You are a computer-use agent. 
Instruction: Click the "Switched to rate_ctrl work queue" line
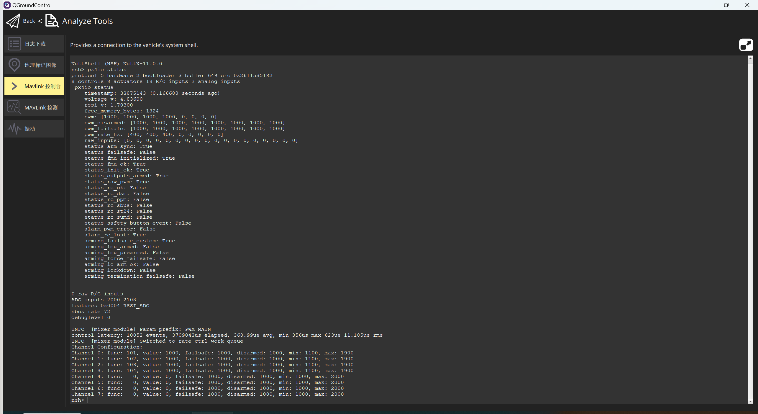pyautogui.click(x=157, y=341)
